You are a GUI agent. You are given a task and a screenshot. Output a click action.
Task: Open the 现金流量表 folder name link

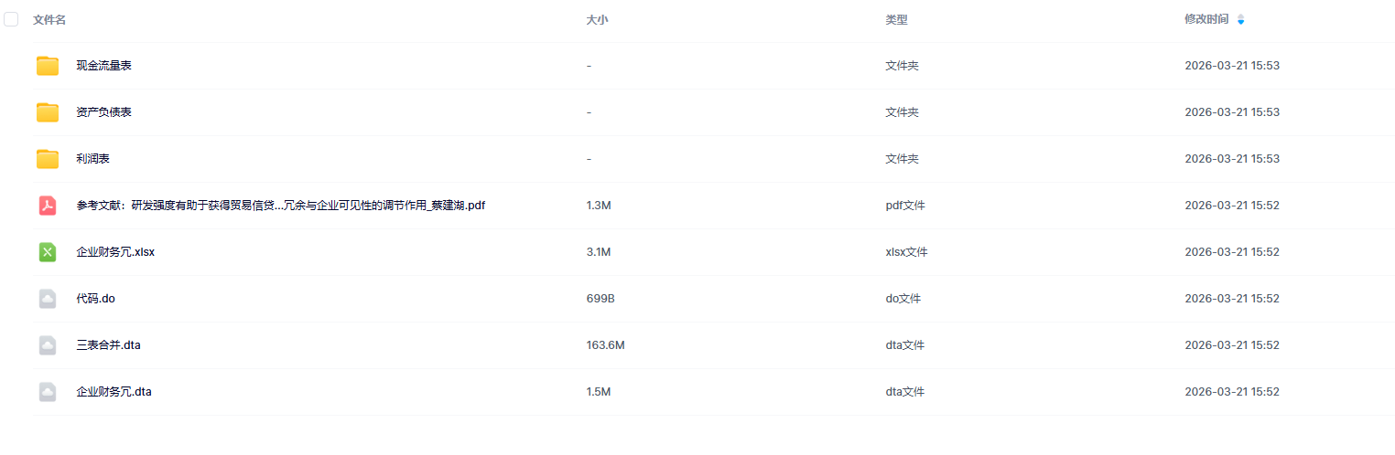[104, 66]
